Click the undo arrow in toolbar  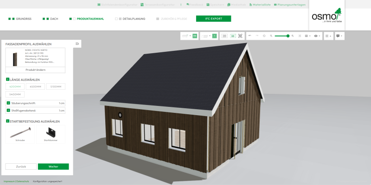250,36
